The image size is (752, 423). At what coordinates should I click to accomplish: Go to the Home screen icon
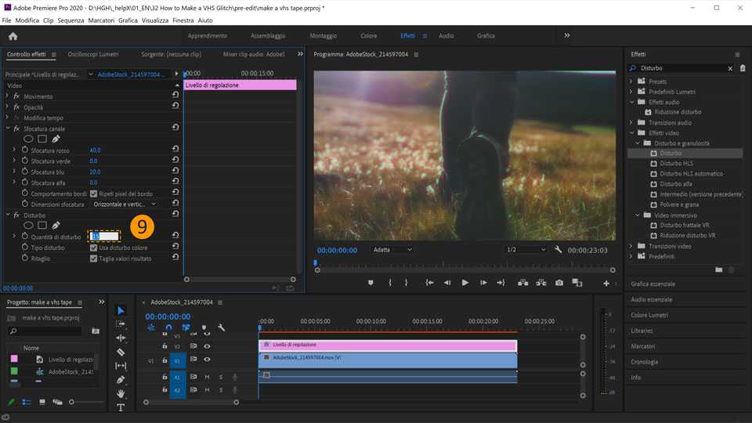pyautogui.click(x=13, y=36)
